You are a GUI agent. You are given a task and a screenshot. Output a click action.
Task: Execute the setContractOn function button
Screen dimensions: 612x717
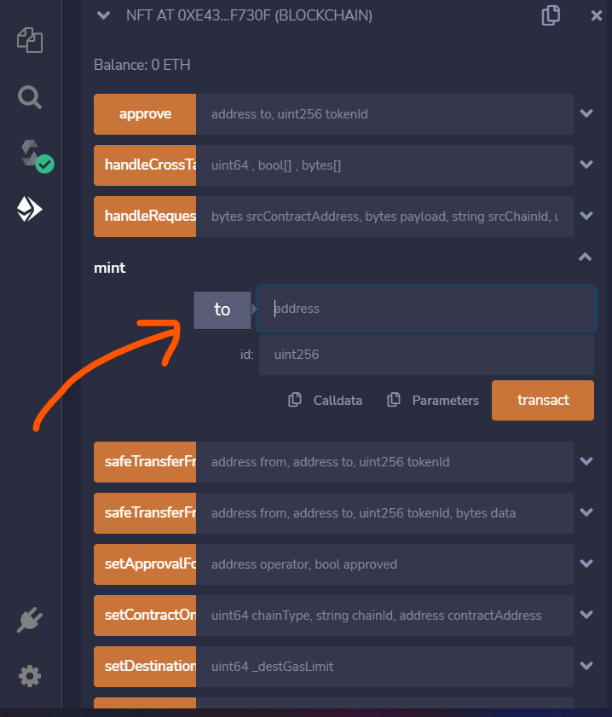click(144, 615)
